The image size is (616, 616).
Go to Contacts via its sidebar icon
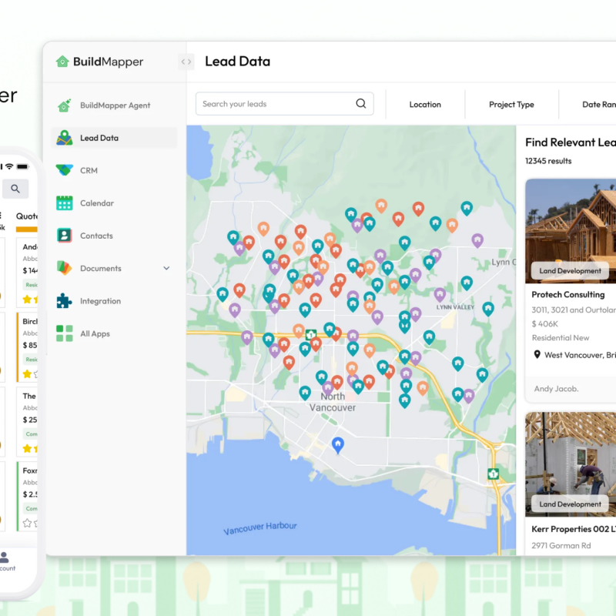click(x=64, y=236)
